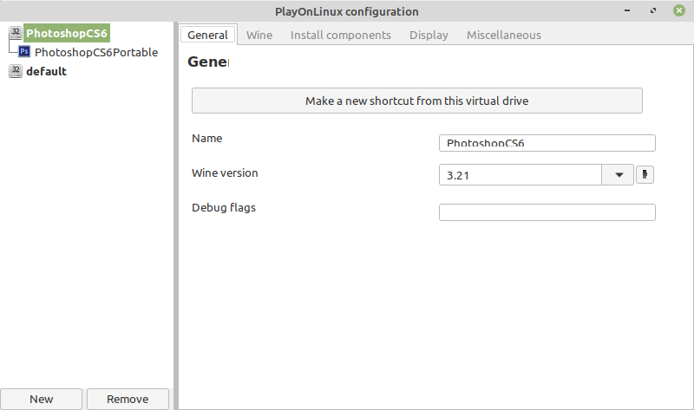Select the PhotoshopCS6 virtual drive
Screen dimensions: 694x410
(x=67, y=33)
